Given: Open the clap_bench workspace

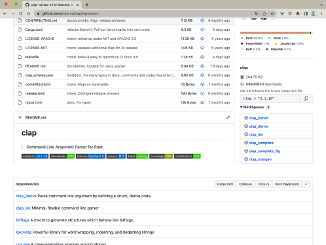Looking at the screenshot, I should [259, 118].
